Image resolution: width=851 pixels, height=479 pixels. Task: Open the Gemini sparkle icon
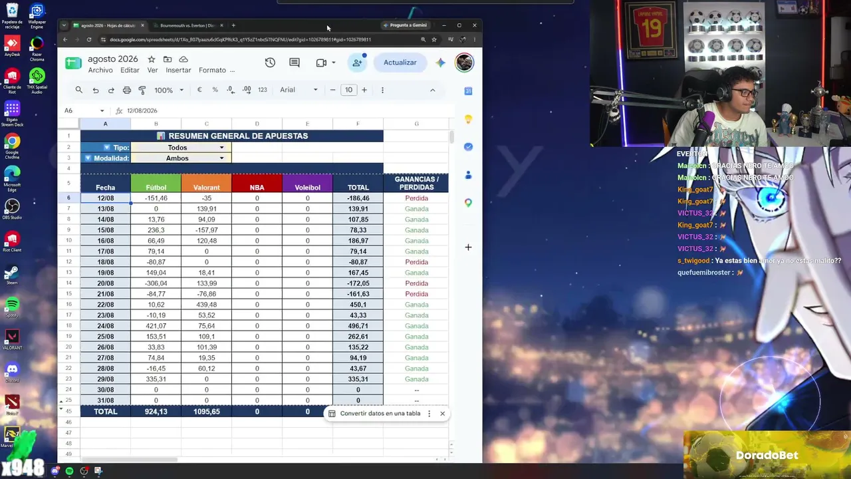pyautogui.click(x=440, y=63)
